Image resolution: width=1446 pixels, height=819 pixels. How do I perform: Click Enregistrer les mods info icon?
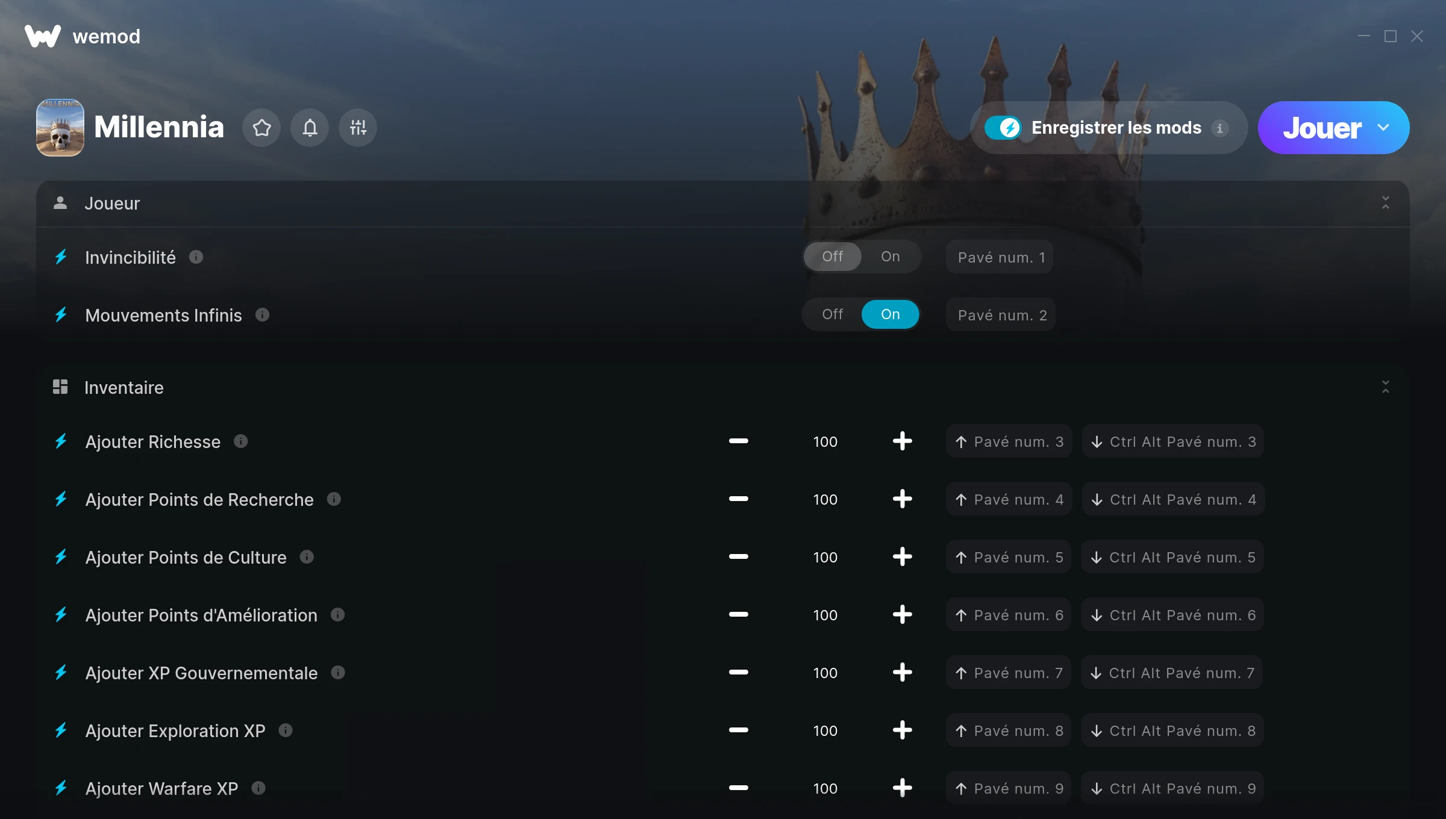click(x=1219, y=128)
